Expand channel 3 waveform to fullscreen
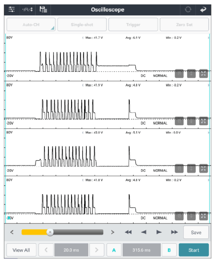215x262 pixels. pyautogui.click(x=203, y=168)
